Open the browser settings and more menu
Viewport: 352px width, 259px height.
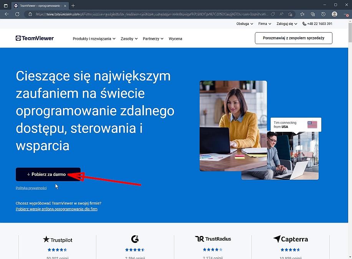tap(346, 14)
